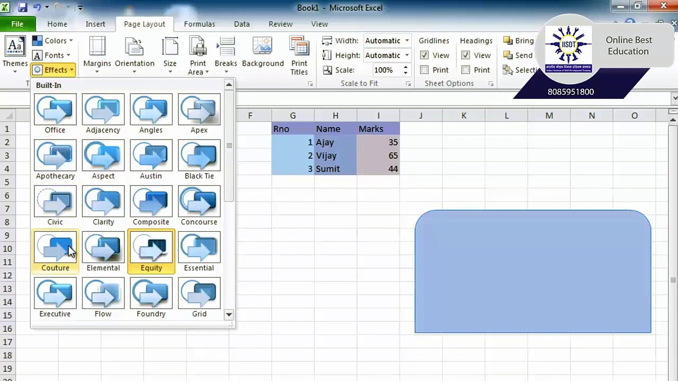Choose the Adjacency effect

click(103, 114)
